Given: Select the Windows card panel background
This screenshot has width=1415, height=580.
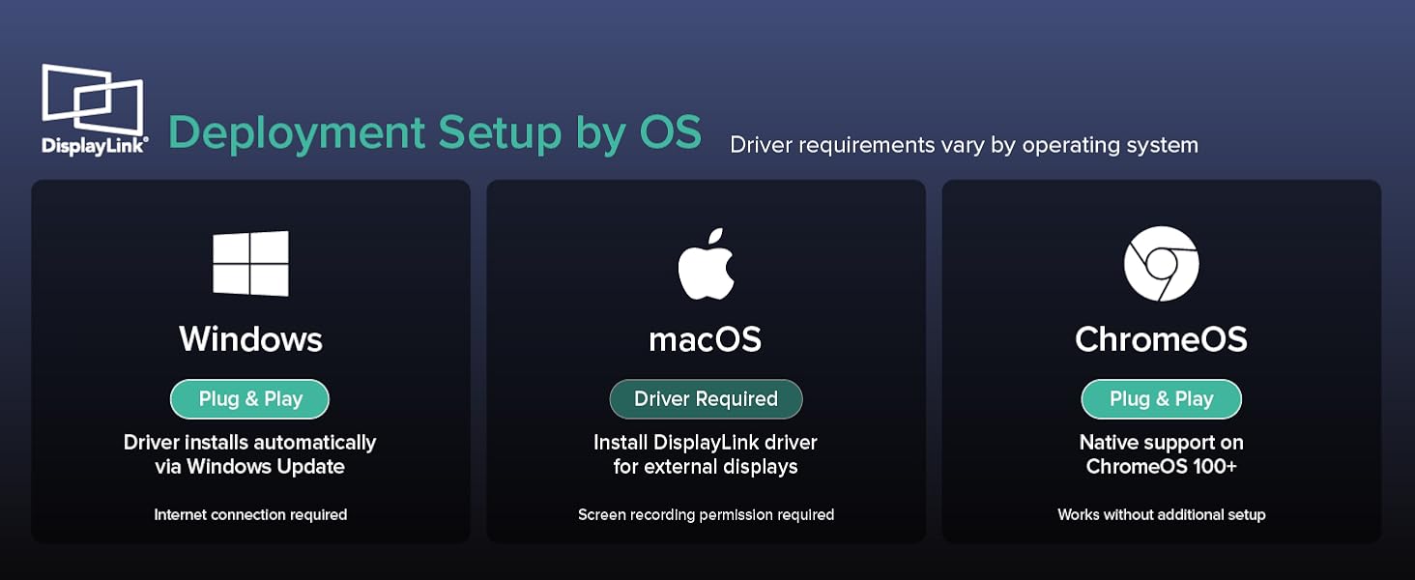Looking at the screenshot, I should tap(250, 361).
